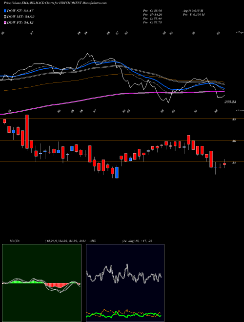
Task: Click the 'Pre L: 33.44' value
Action: click(152, 19)
